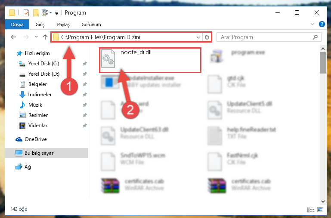This screenshot has width=331, height=218.
Task: Click the refresh button beside address bar
Action: 207,37
